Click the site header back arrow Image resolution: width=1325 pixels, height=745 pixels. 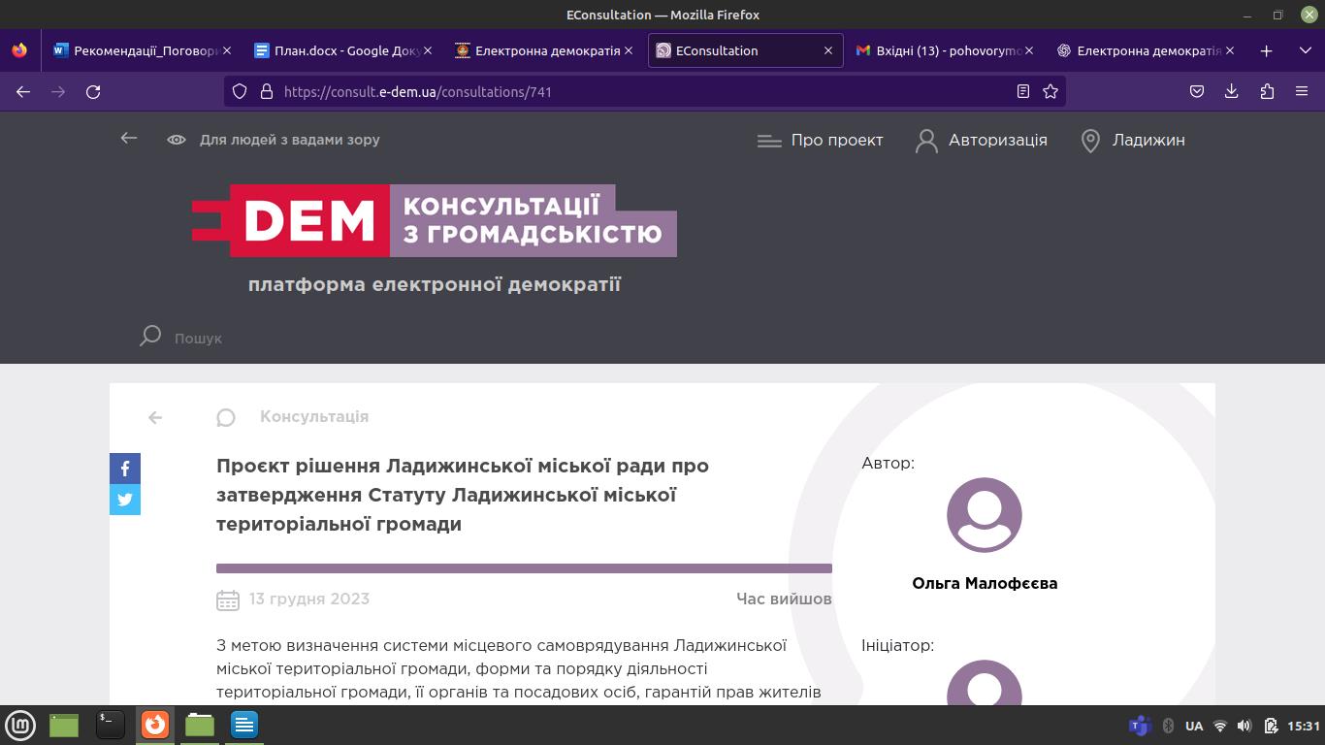click(129, 138)
